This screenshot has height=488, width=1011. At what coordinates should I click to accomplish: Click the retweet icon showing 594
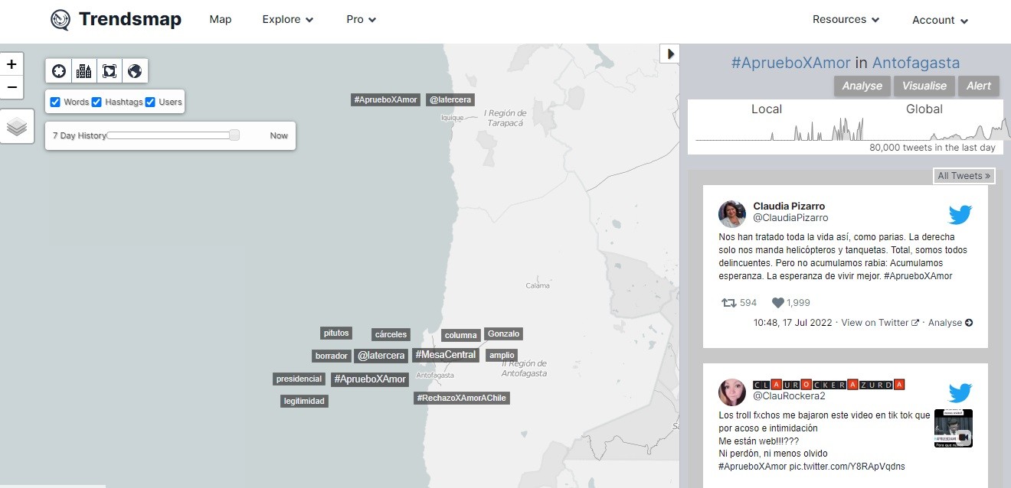click(729, 303)
